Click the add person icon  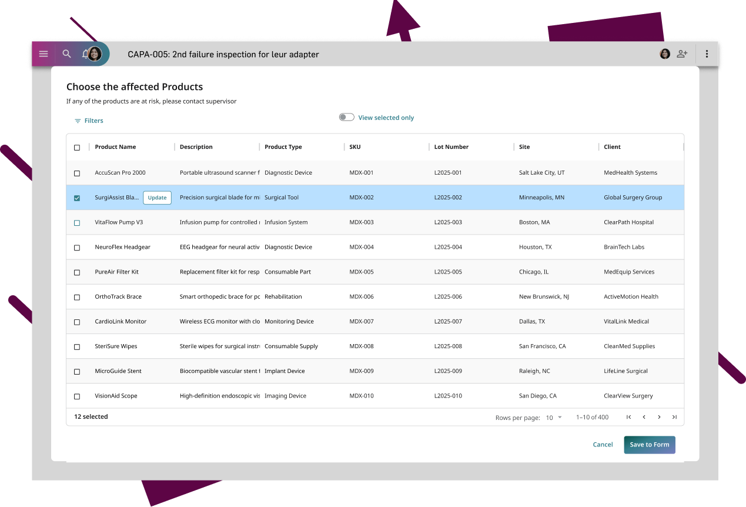point(682,54)
